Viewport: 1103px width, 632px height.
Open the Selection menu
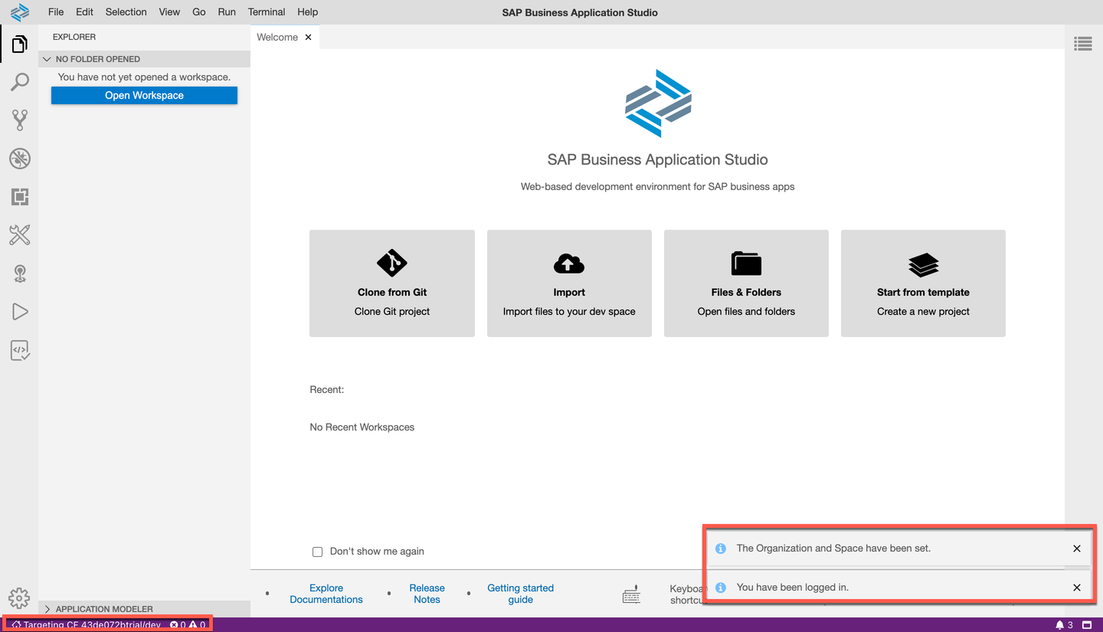(126, 12)
